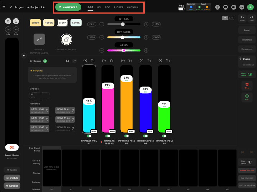Add a fixture with green plus icon
This screenshot has width=257, height=192.
pyautogui.click(x=45, y=61)
